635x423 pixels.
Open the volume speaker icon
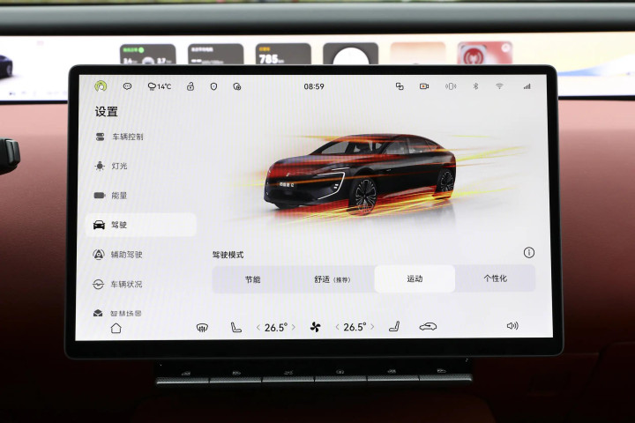pyautogui.click(x=512, y=326)
